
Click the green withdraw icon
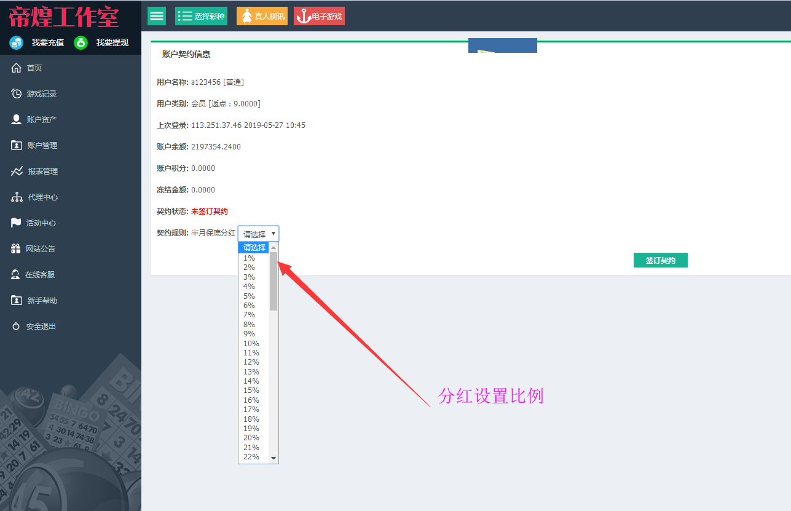point(81,42)
